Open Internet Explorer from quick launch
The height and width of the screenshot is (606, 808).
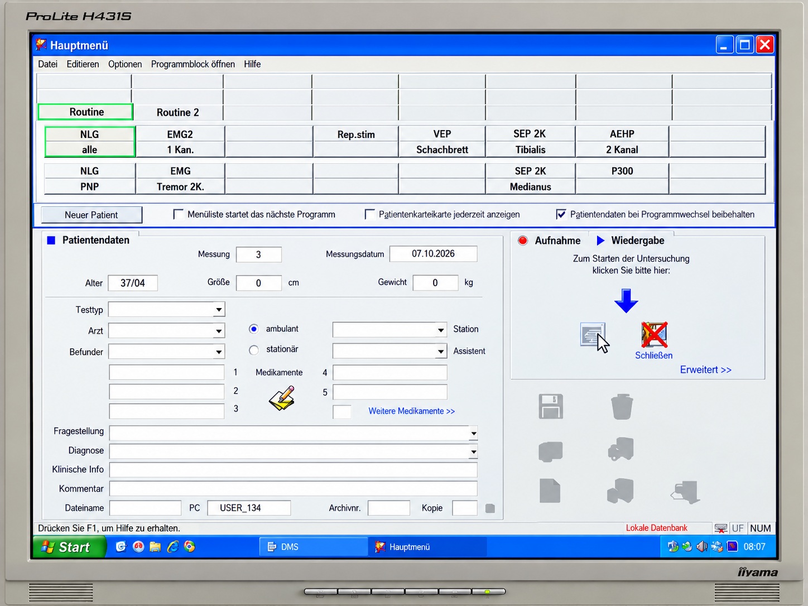pyautogui.click(x=173, y=547)
